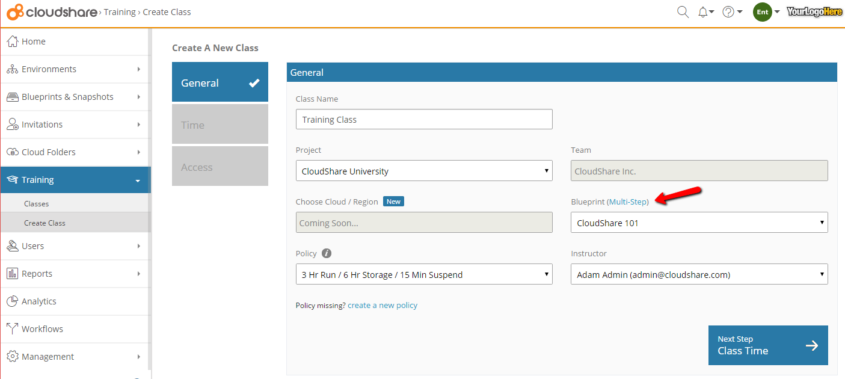Expand the Management submenu arrow
This screenshot has height=379, width=845.
coord(139,357)
